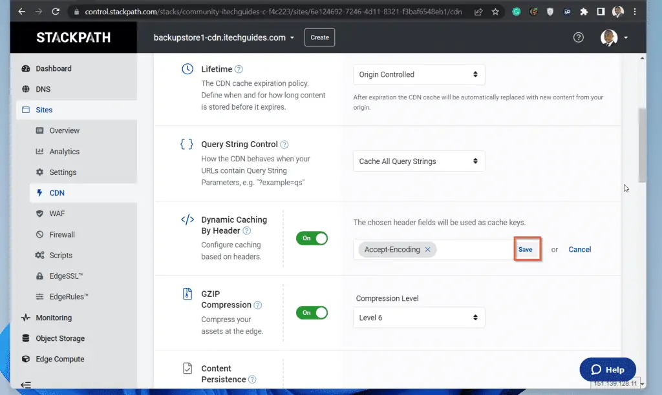Screen dimensions: 662x395
Task: Show help for Dynamic Caching By Header
Action: (246, 230)
